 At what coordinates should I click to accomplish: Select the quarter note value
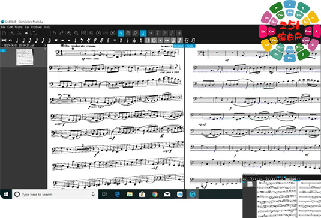(x=23, y=40)
